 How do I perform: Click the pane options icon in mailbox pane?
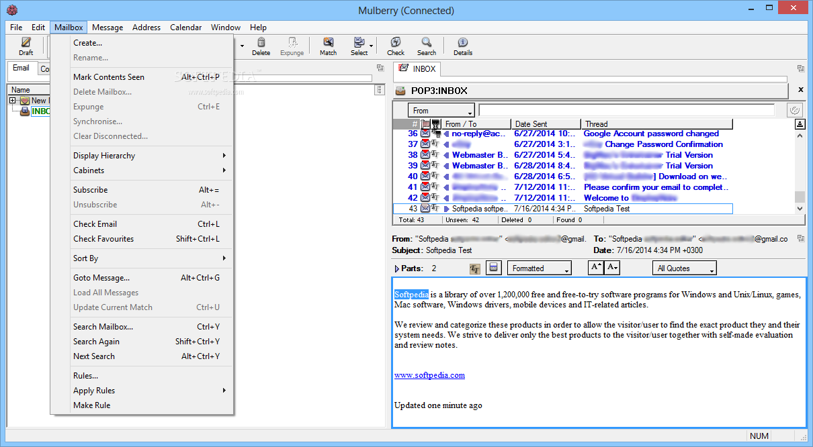pyautogui.click(x=380, y=68)
